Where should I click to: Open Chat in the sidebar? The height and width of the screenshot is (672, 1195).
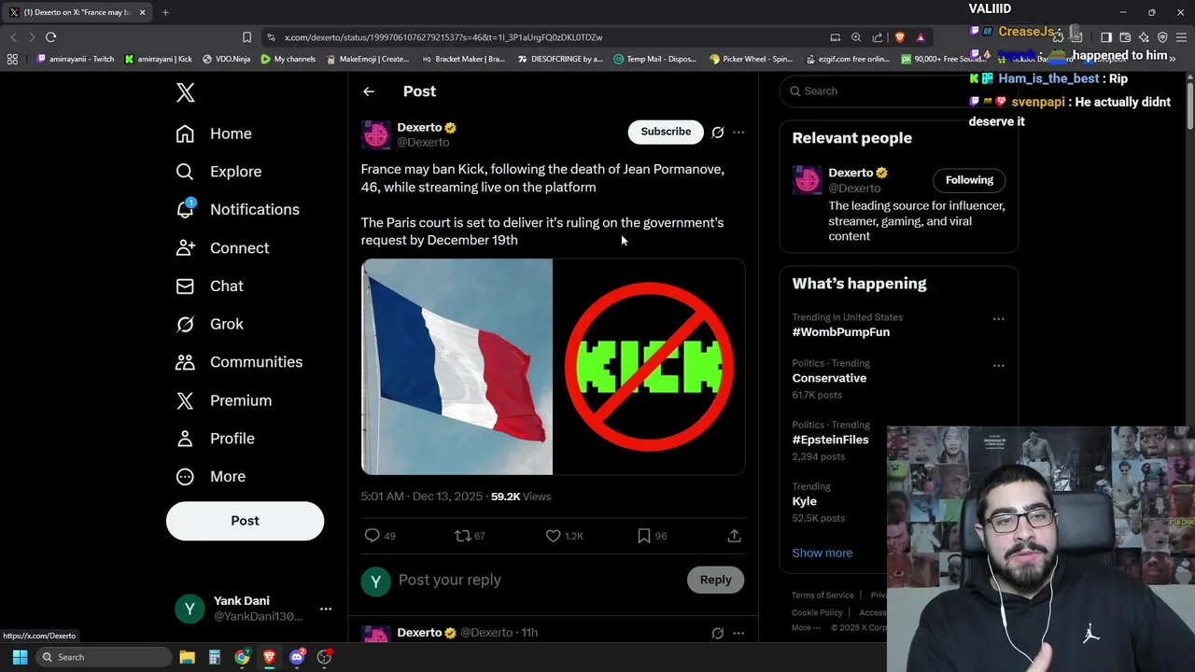209,287
